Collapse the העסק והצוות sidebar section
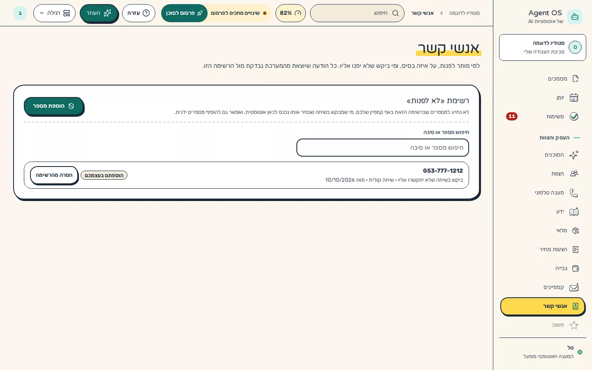Image resolution: width=592 pixels, height=370 pixels. pyautogui.click(x=560, y=138)
